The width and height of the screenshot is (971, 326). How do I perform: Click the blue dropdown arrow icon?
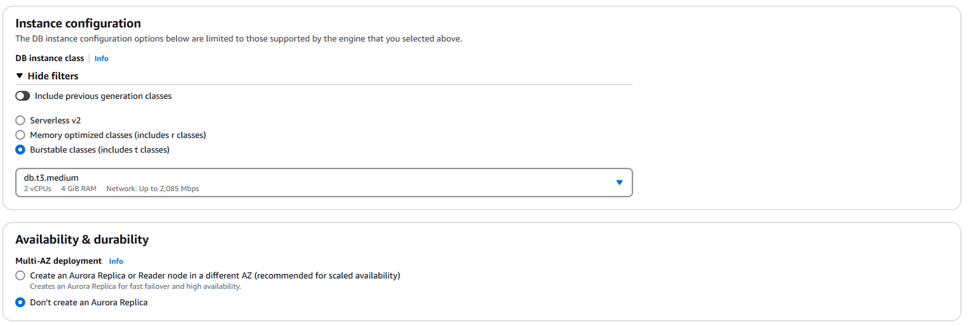tap(620, 182)
